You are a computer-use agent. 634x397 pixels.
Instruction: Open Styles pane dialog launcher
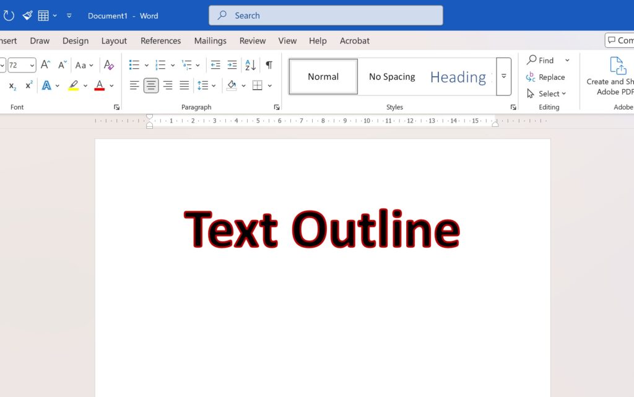click(x=513, y=107)
